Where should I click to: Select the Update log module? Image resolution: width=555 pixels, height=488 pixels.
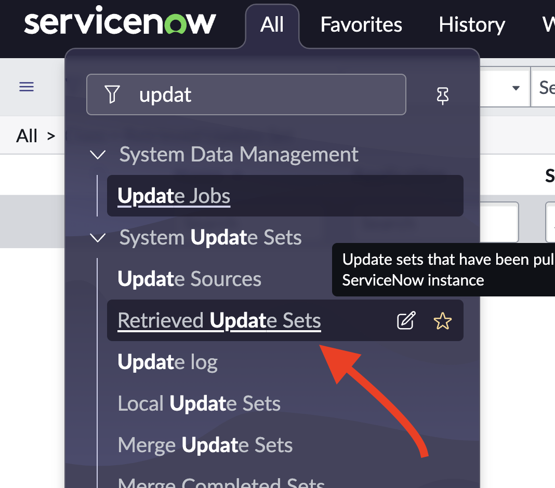click(x=168, y=362)
